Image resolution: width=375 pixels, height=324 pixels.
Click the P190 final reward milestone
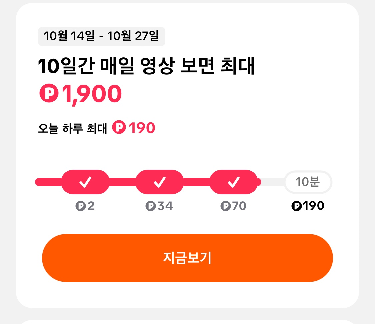(x=308, y=206)
